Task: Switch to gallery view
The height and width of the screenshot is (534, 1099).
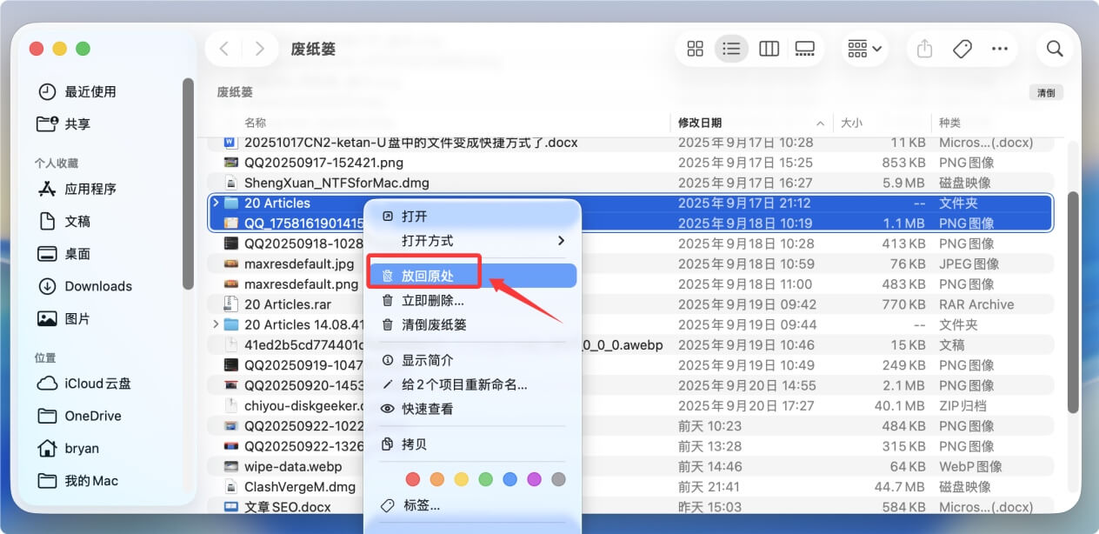Action: coord(805,49)
